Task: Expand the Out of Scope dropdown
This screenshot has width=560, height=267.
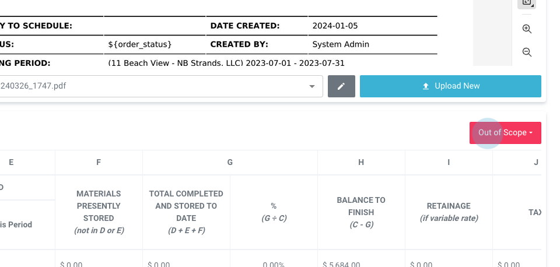Action: click(x=505, y=132)
